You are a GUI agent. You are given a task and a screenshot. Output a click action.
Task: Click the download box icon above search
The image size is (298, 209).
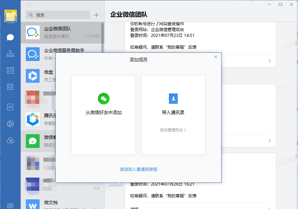[x=29, y=5]
